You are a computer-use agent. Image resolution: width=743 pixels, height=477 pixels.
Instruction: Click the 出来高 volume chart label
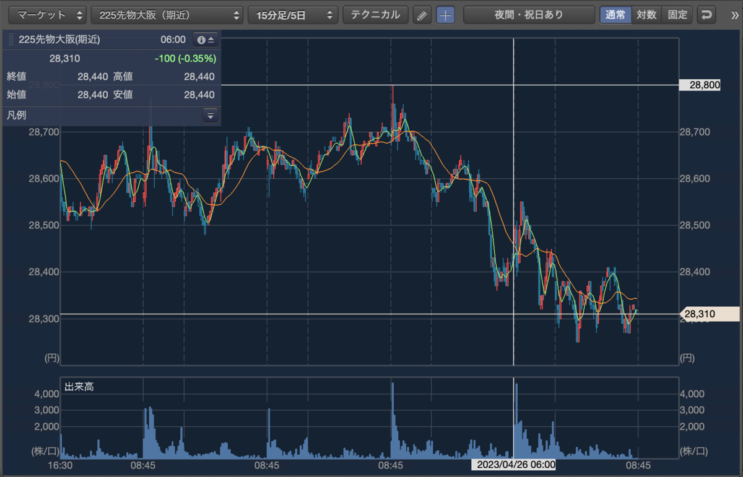[x=79, y=387]
